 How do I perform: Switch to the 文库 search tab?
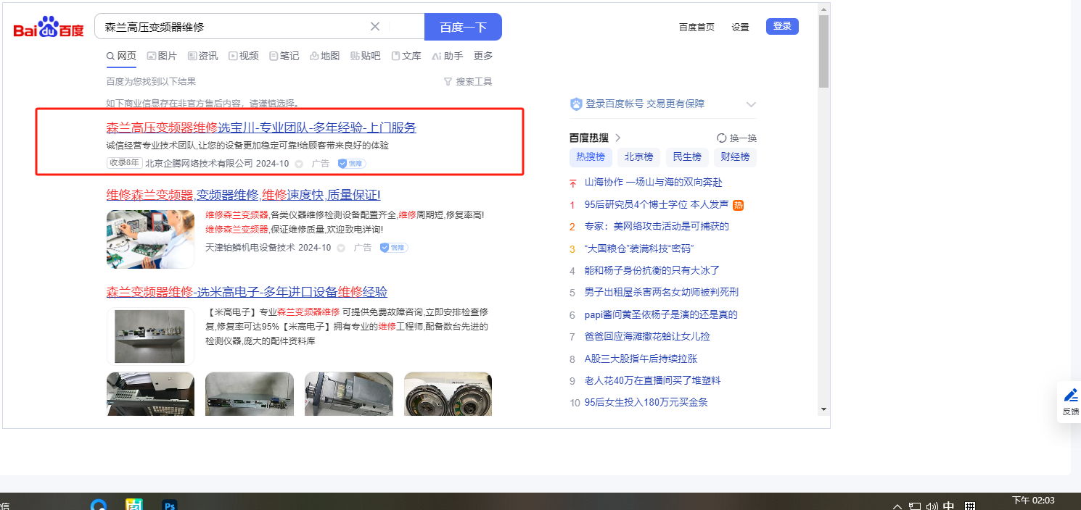click(x=406, y=56)
